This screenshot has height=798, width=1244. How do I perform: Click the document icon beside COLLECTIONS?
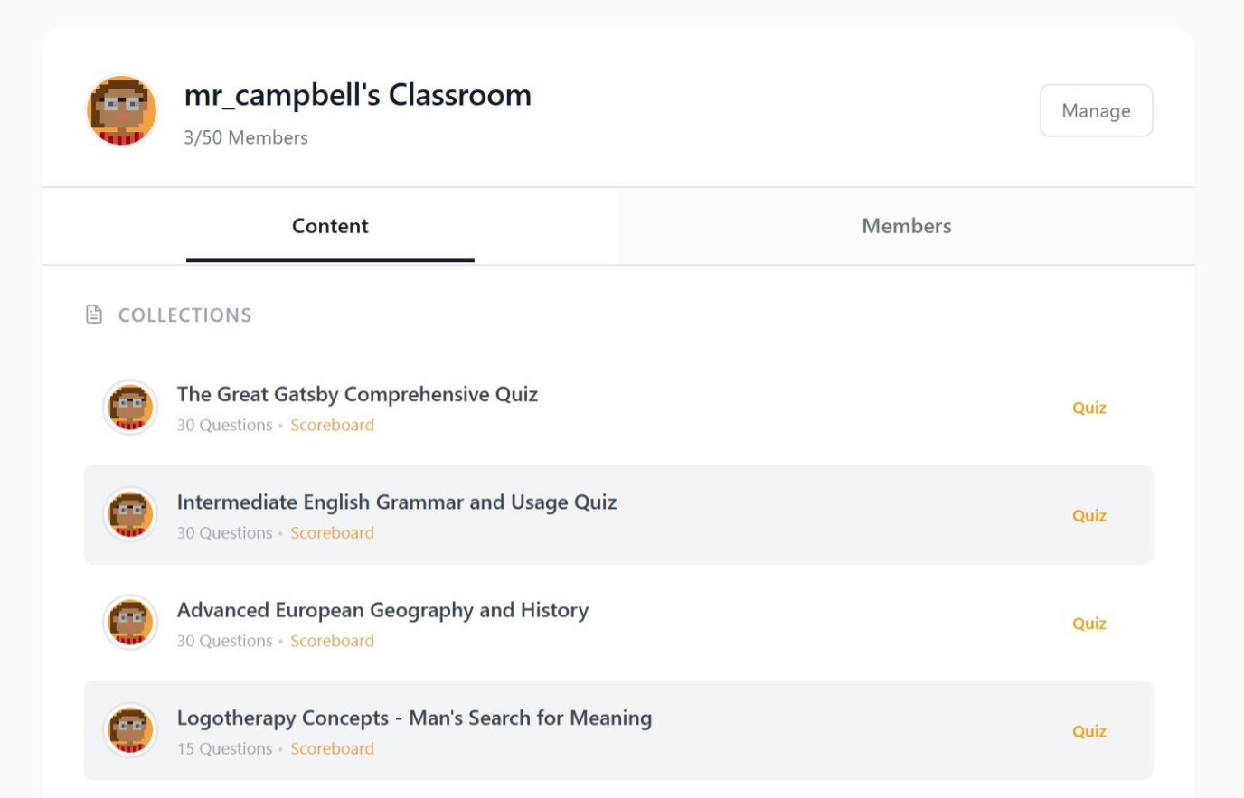93,314
